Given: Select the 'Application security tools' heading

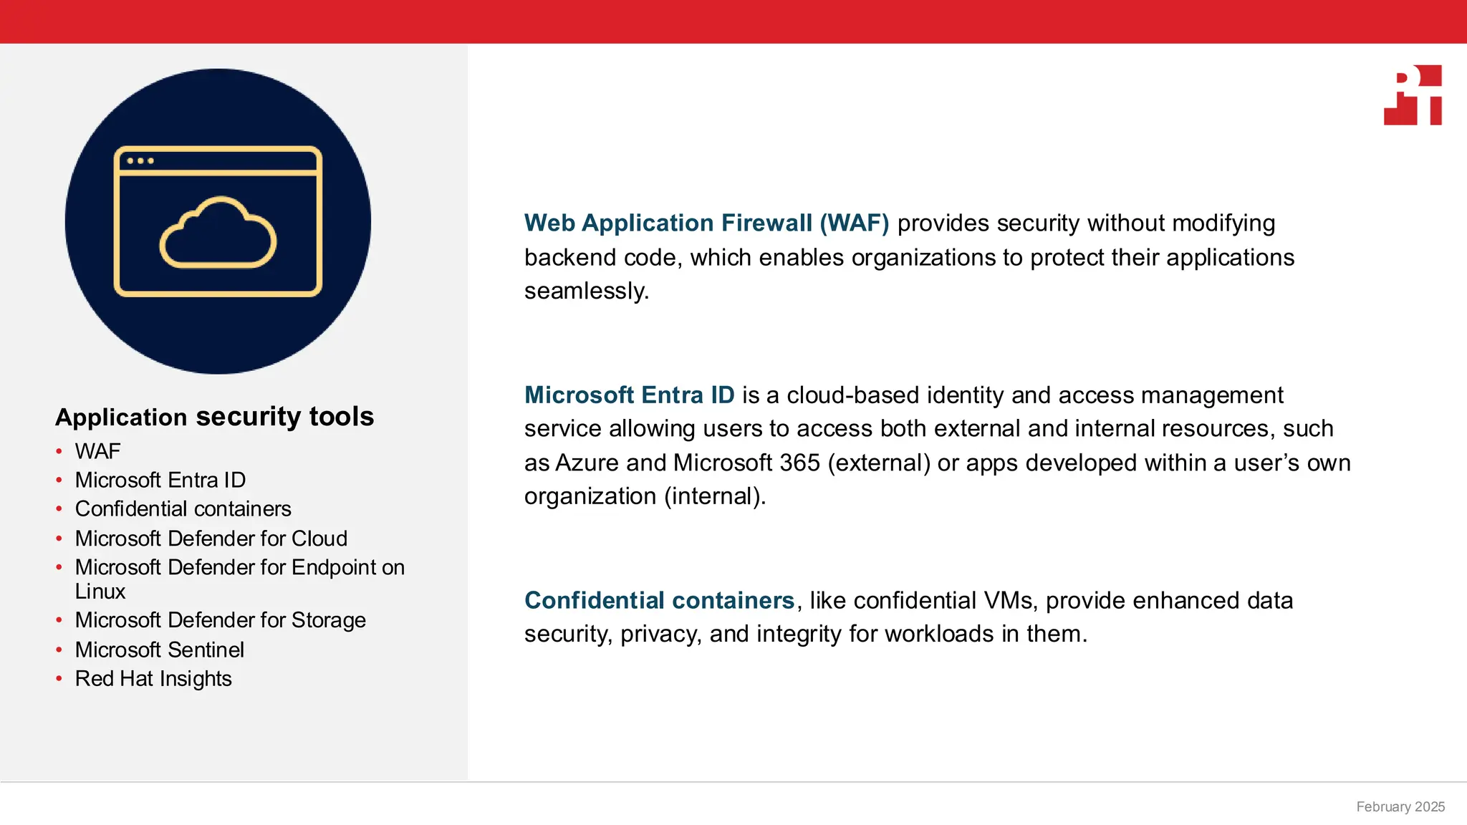Looking at the screenshot, I should click(215, 417).
